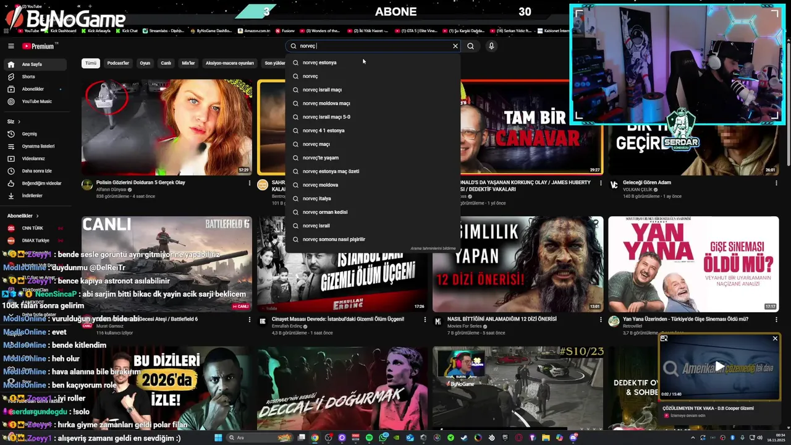Open WhatsApp from the Windows taskbar
Screen dimensions: 791x445
click(383, 438)
